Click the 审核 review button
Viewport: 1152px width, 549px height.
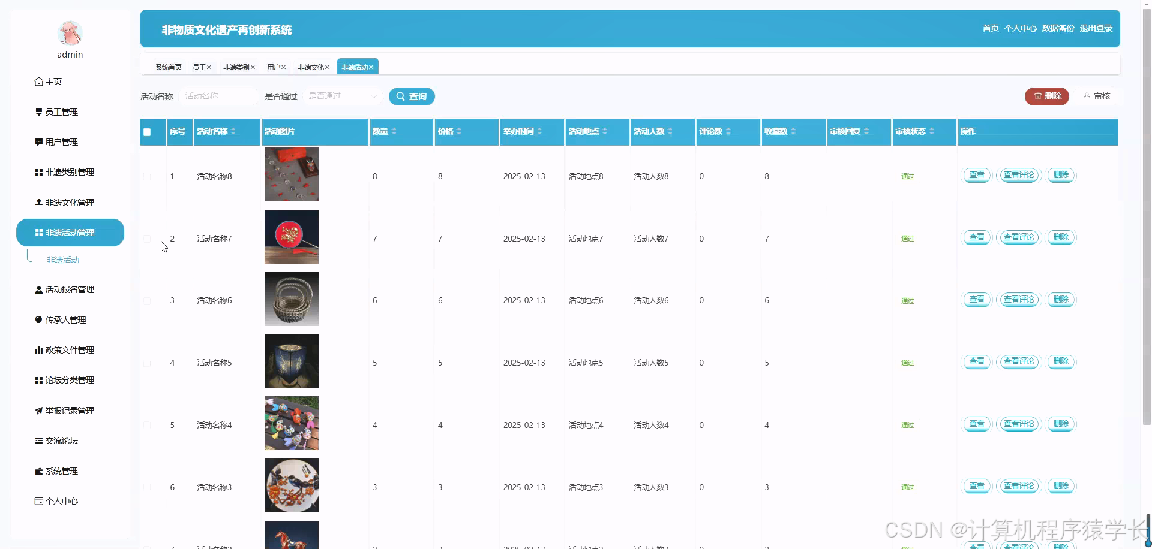coord(1097,96)
